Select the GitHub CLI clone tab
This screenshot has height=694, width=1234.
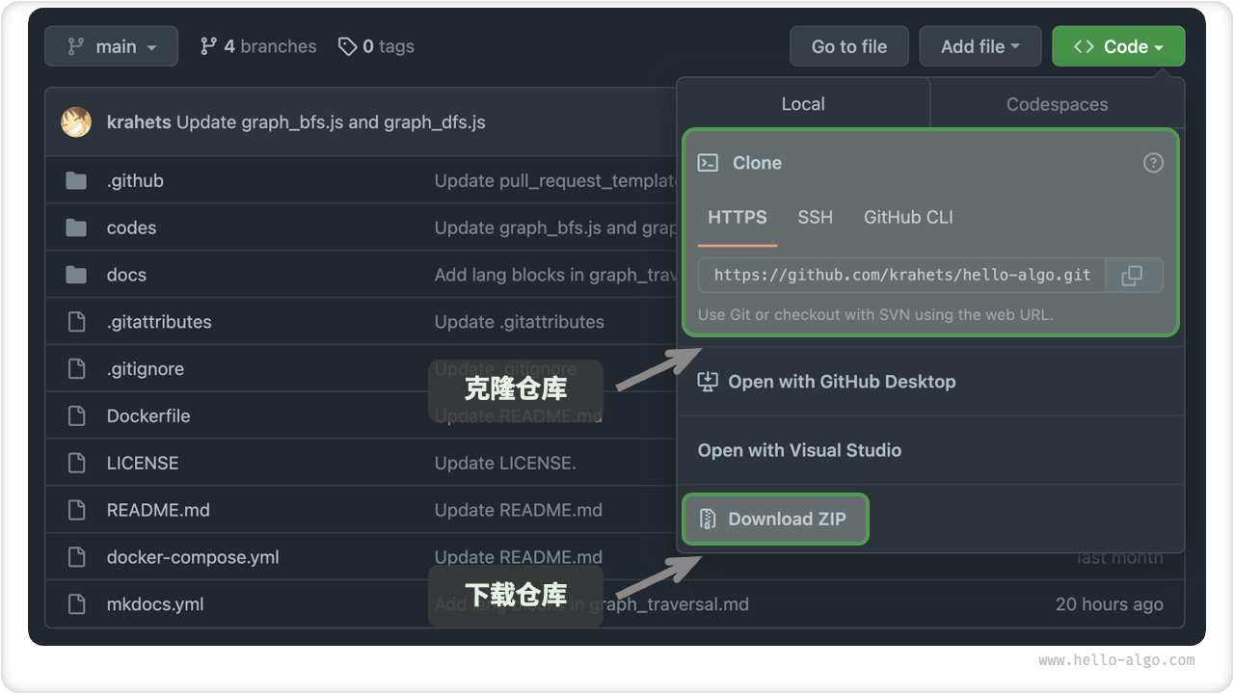(x=907, y=217)
